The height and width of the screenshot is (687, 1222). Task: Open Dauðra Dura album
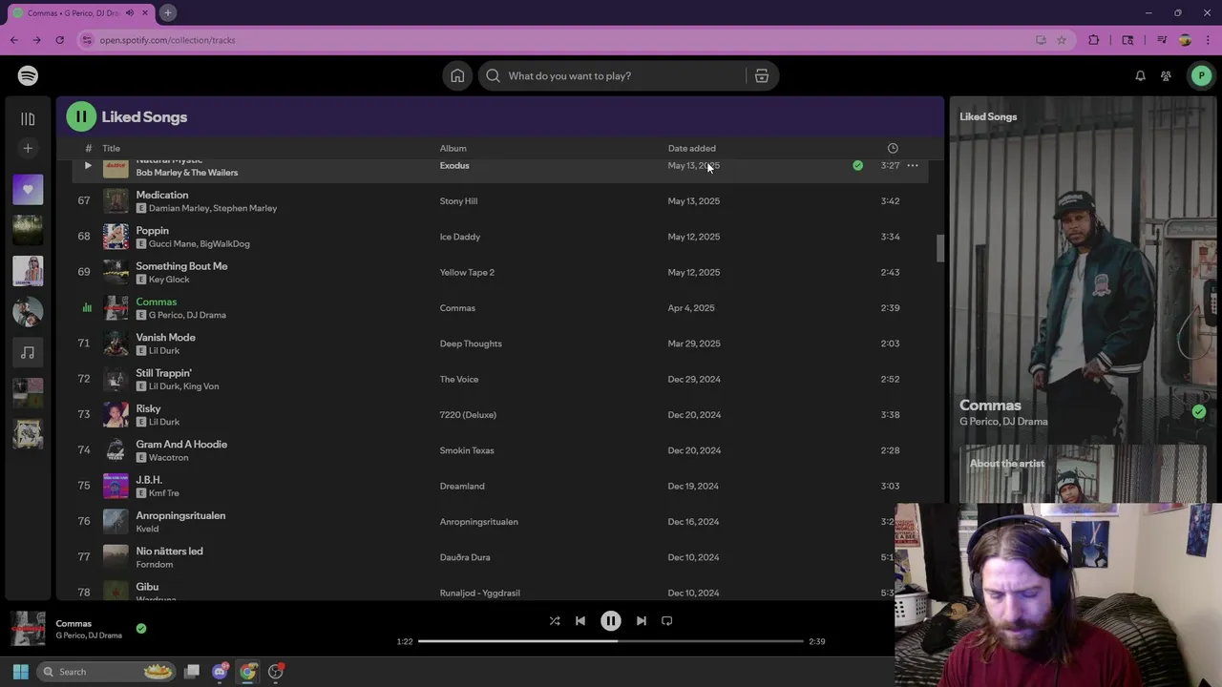(465, 557)
